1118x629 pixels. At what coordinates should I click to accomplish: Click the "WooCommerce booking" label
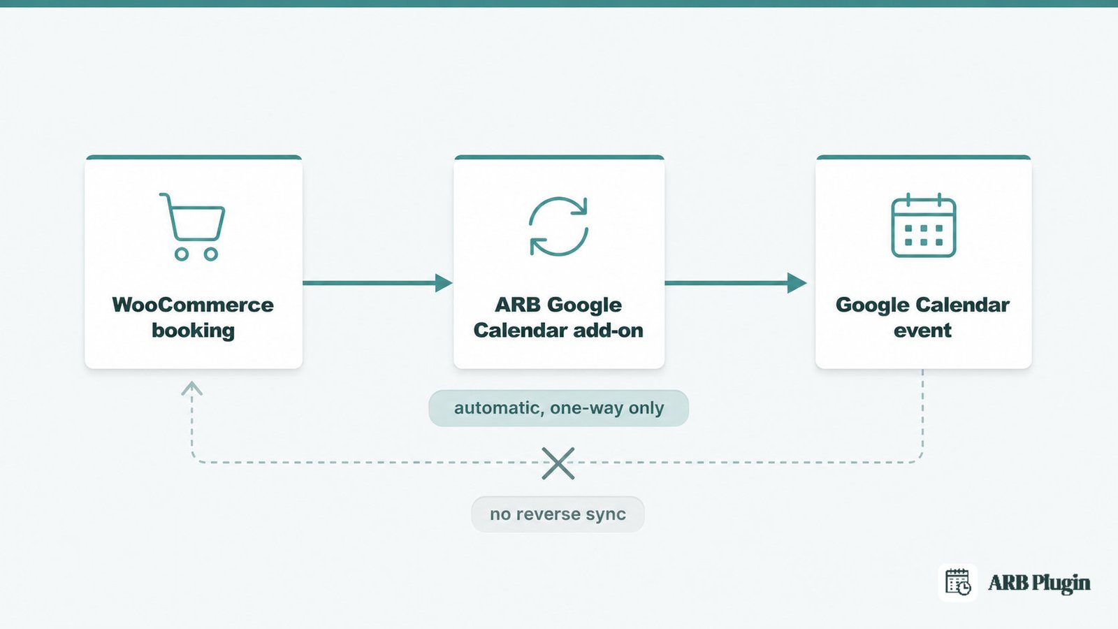click(x=193, y=317)
